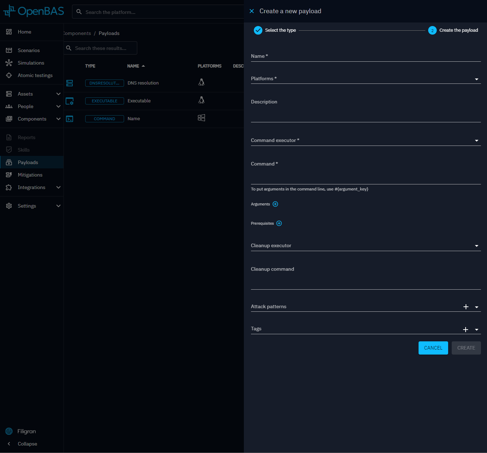Open Atomic testings from the sidebar
Screen dimensions: 487x453
tap(35, 75)
